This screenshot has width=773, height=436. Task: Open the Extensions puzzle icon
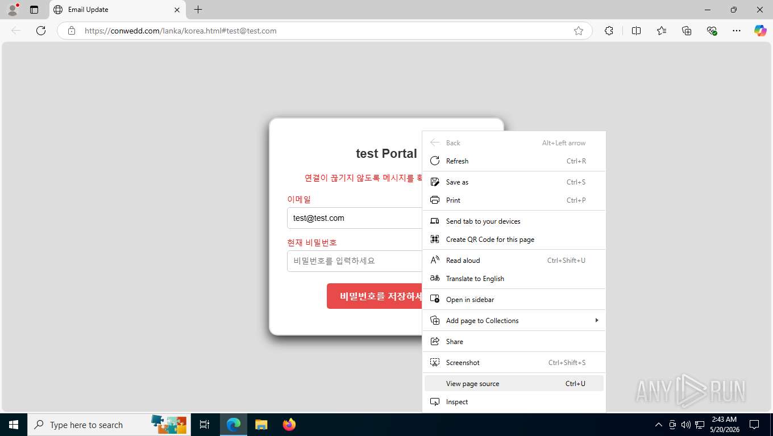[609, 31]
